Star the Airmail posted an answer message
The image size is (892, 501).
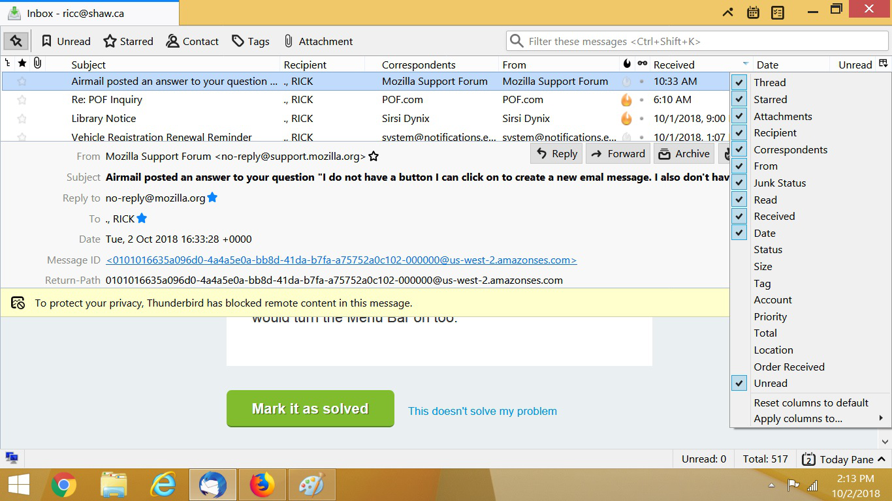(22, 82)
